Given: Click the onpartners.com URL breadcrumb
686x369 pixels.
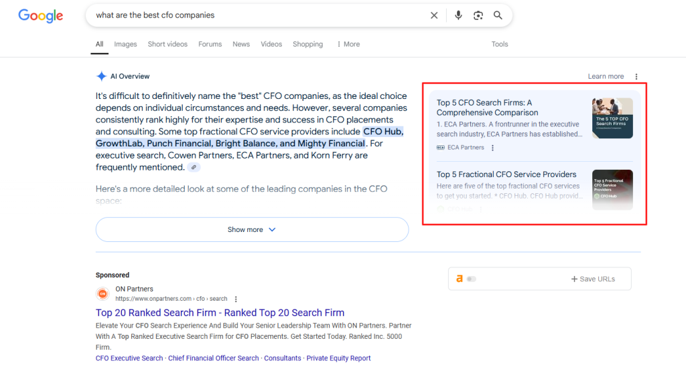Looking at the screenshot, I should 171,299.
